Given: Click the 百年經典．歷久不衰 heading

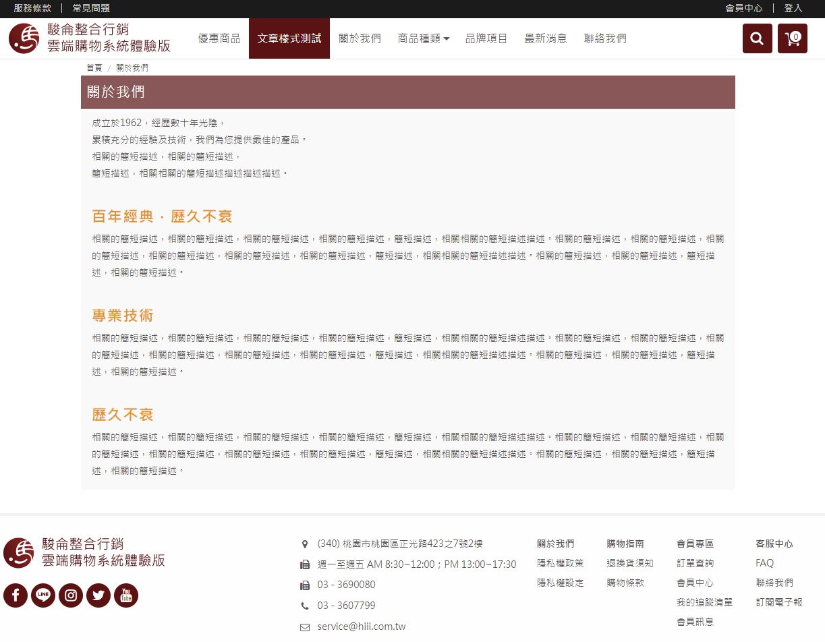Looking at the screenshot, I should click(163, 216).
